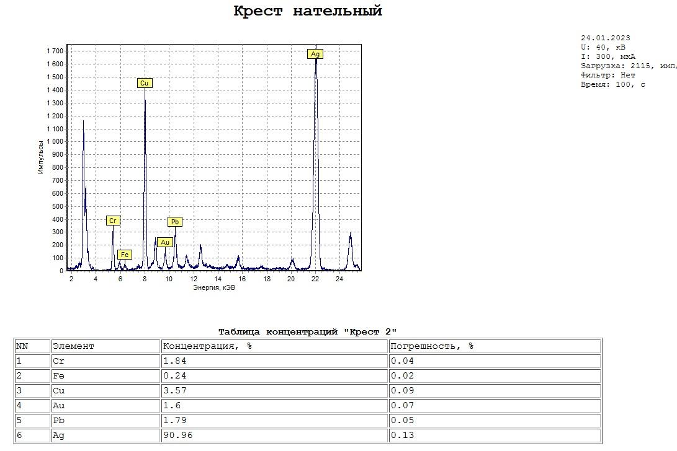Screen dimensions: 677x451
Task: Click the Cr concentration value 1.84
Action: tap(175, 361)
